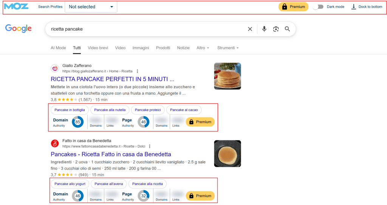
Task: Click the Fatto in casa da Benedetta site name
Action: pos(87,140)
